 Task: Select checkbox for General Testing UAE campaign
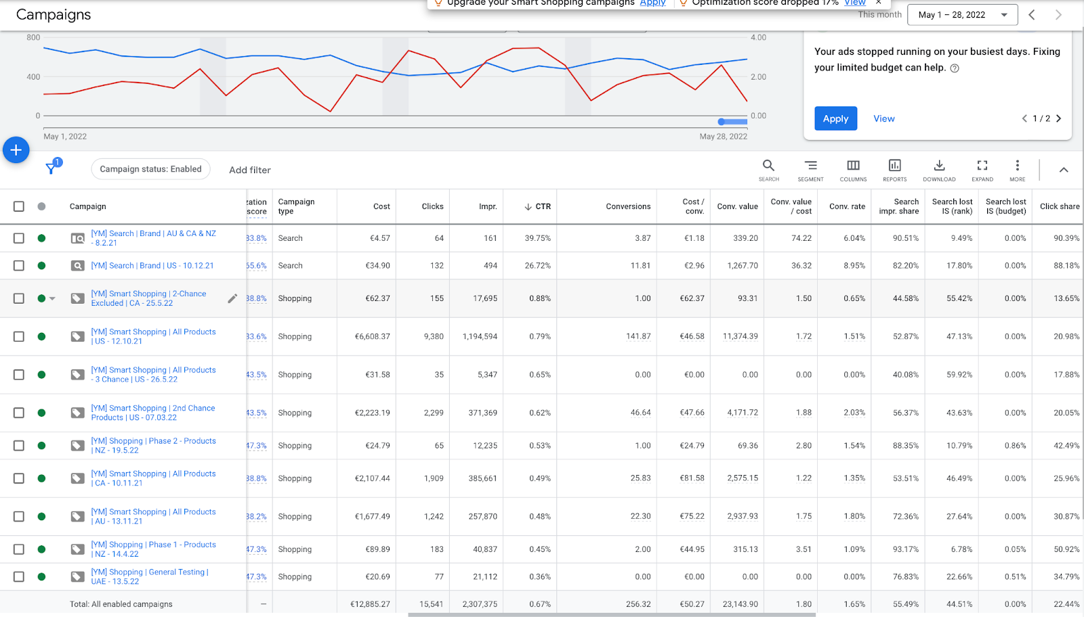[x=19, y=577]
